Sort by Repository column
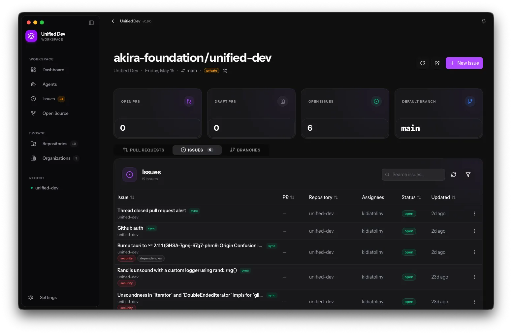This screenshot has width=512, height=334. click(x=323, y=197)
